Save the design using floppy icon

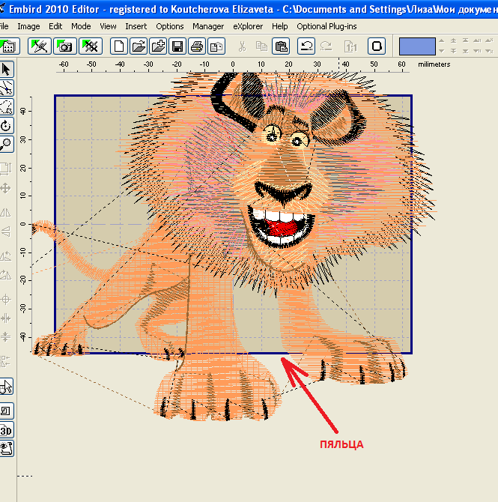pyautogui.click(x=177, y=46)
